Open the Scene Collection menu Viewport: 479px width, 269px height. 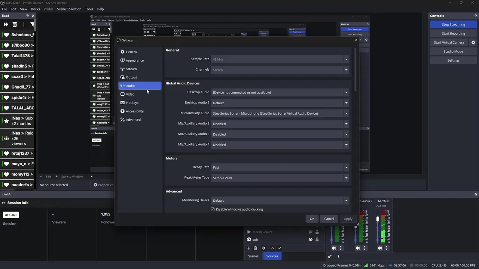[x=69, y=9]
